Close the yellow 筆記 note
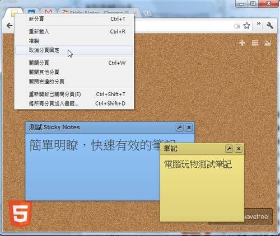The width and height of the screenshot is (280, 236). tap(239, 149)
